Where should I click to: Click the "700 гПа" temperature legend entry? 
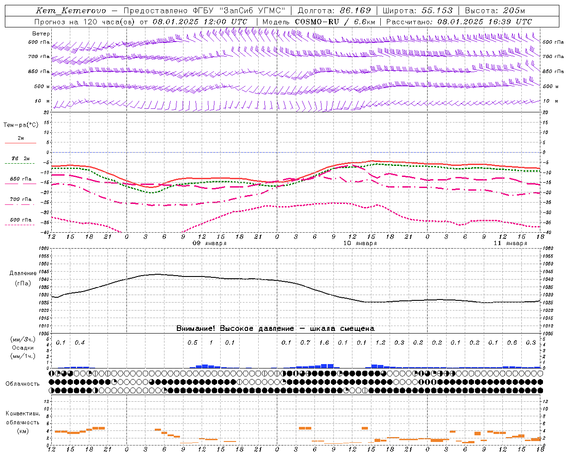point(21,200)
